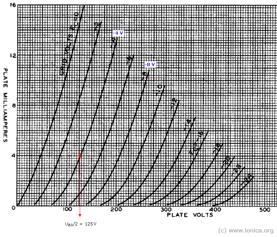Click the x-axis value "500"

click(x=265, y=210)
